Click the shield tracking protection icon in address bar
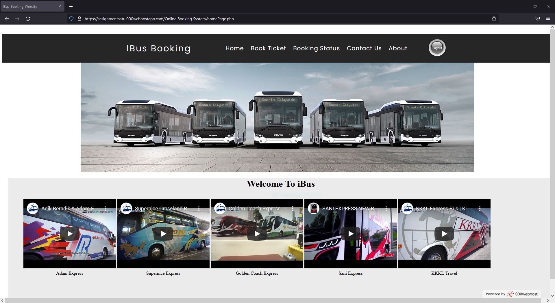555x303 pixels. 71,18
